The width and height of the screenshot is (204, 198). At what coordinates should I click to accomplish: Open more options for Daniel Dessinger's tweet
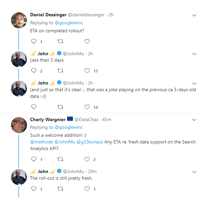coord(195,15)
